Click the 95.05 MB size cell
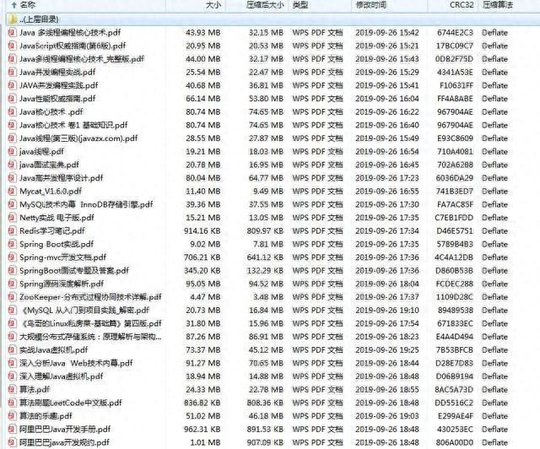The image size is (540, 449). click(x=202, y=284)
